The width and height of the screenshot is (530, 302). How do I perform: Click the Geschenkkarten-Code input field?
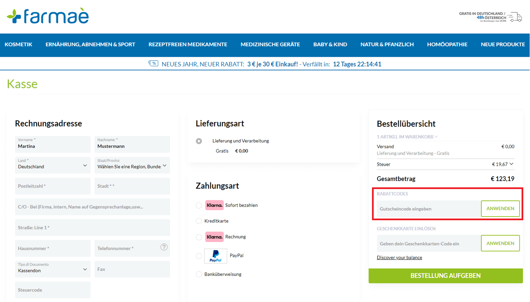coord(429,243)
